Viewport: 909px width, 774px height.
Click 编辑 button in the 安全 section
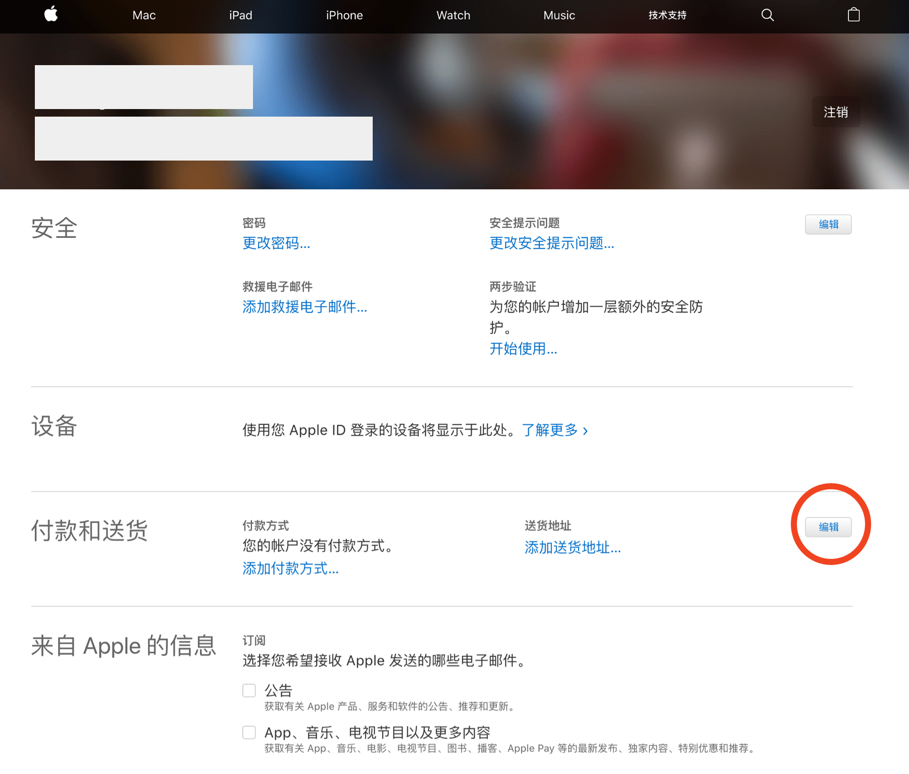[x=828, y=225]
